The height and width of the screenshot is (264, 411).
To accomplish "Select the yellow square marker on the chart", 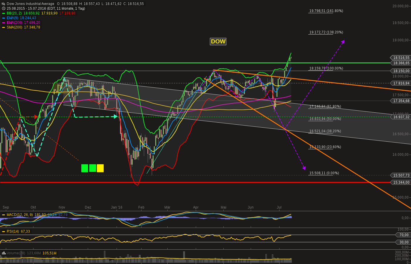I will [x=100, y=168].
